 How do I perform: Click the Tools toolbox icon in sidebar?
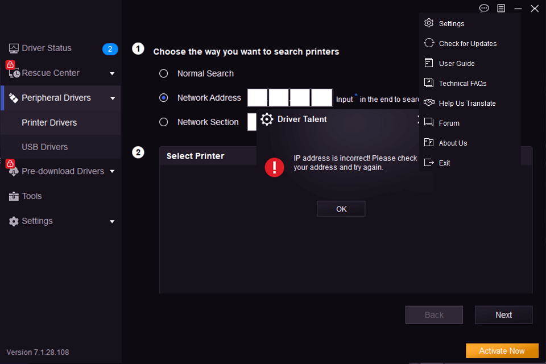(x=14, y=196)
